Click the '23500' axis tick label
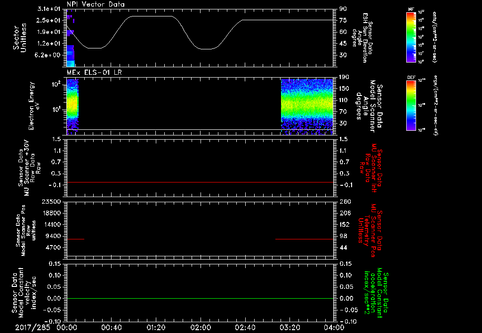The width and height of the screenshot is (482, 333). tap(53, 201)
